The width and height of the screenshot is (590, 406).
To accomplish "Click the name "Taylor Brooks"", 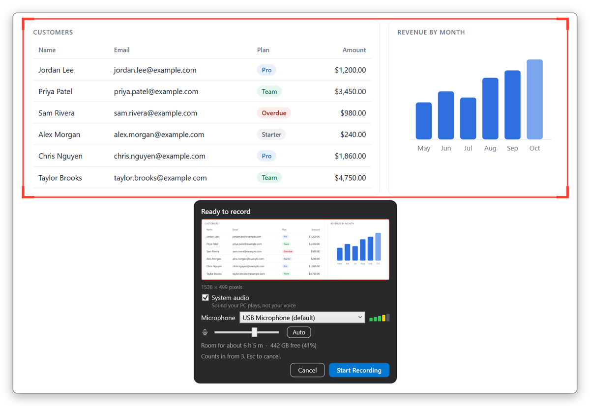I will [60, 178].
